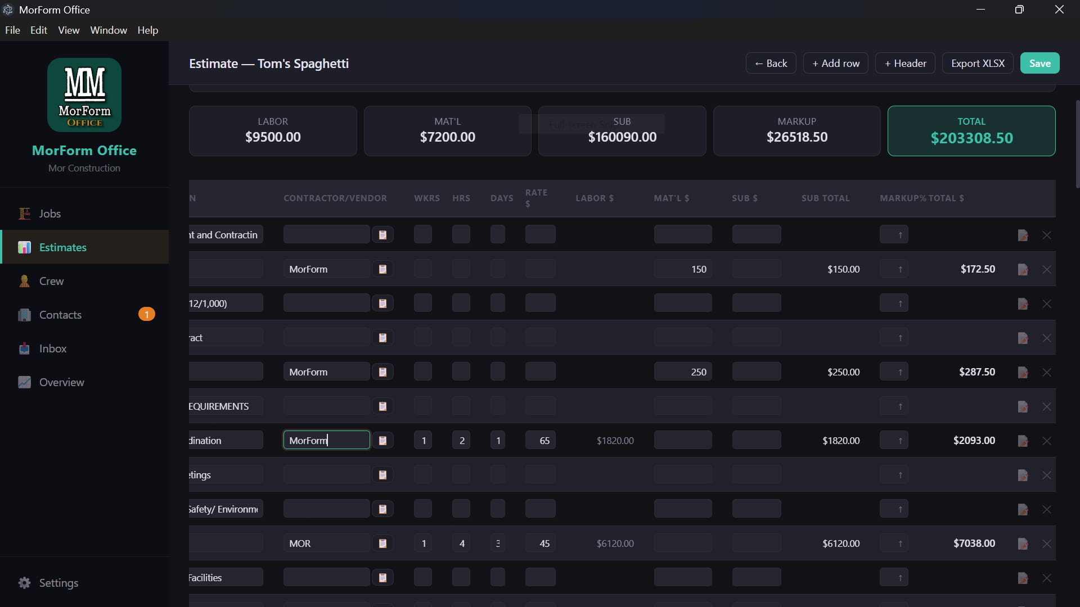The height and width of the screenshot is (607, 1080).
Task: Click the REQUIREMENTS description field
Action: (x=226, y=406)
